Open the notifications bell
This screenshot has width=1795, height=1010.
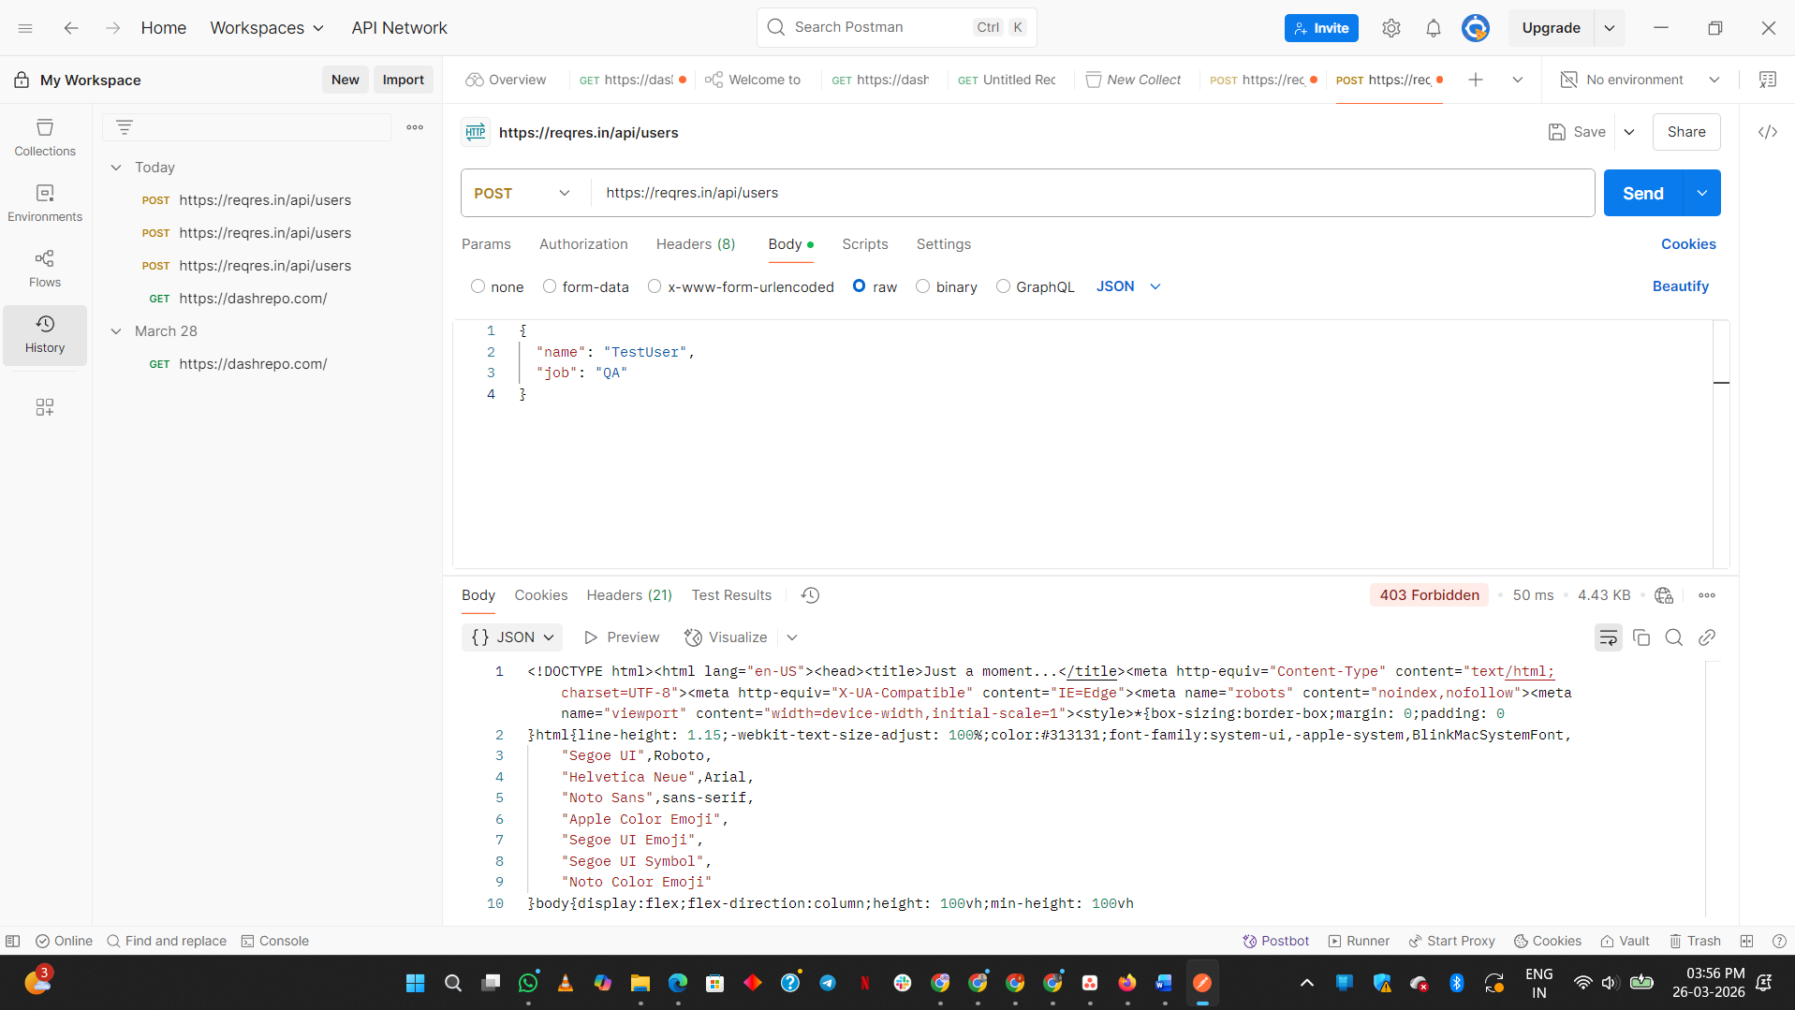(1433, 28)
